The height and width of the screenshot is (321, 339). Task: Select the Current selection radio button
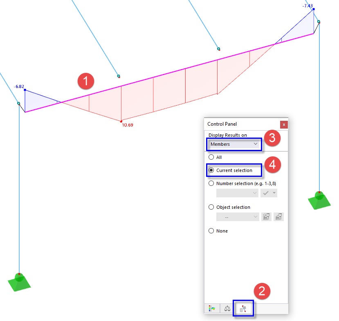tap(211, 170)
